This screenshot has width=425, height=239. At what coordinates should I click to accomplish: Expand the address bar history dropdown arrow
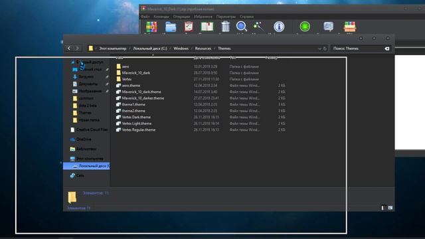[x=319, y=48]
